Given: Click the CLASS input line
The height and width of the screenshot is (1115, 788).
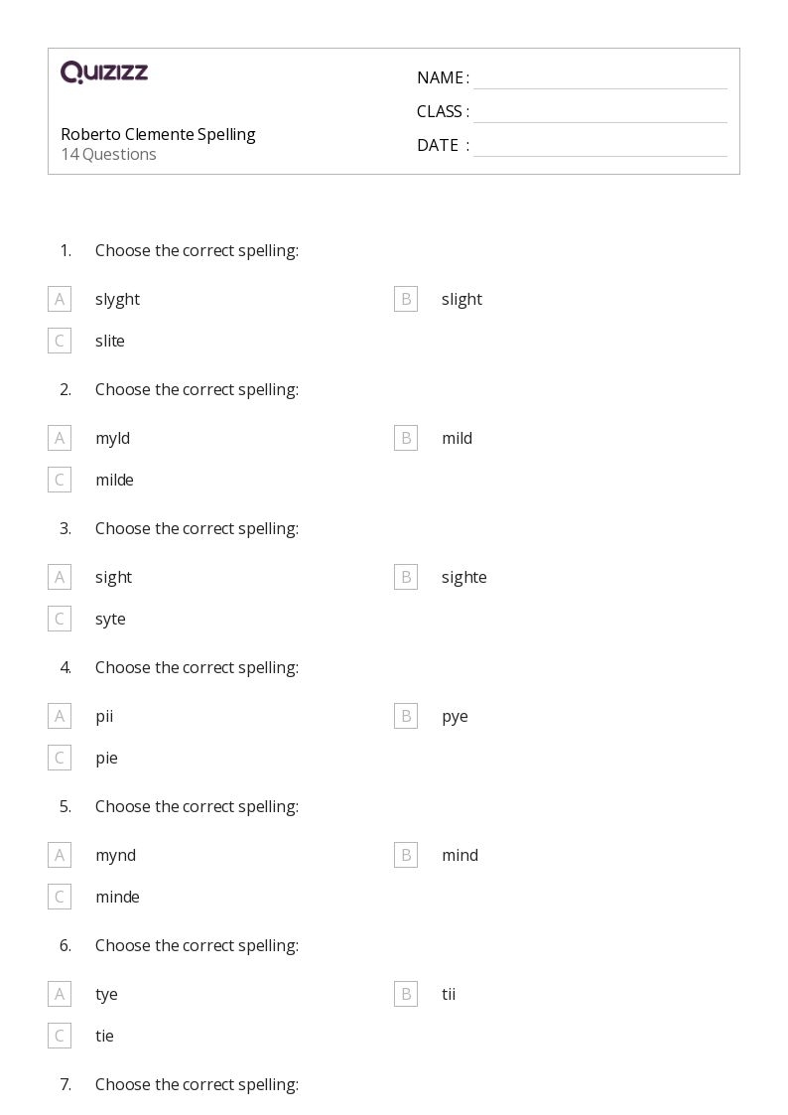Looking at the screenshot, I should pyautogui.click(x=599, y=112).
